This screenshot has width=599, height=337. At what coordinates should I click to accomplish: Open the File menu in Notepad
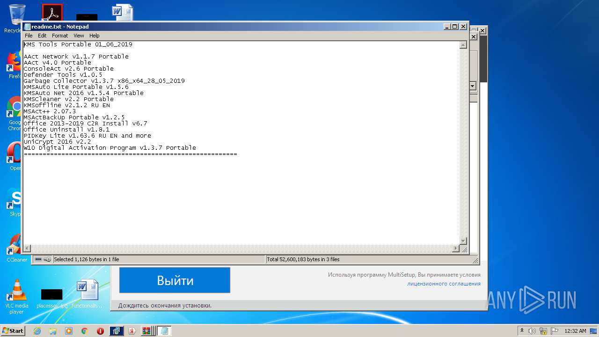29,36
